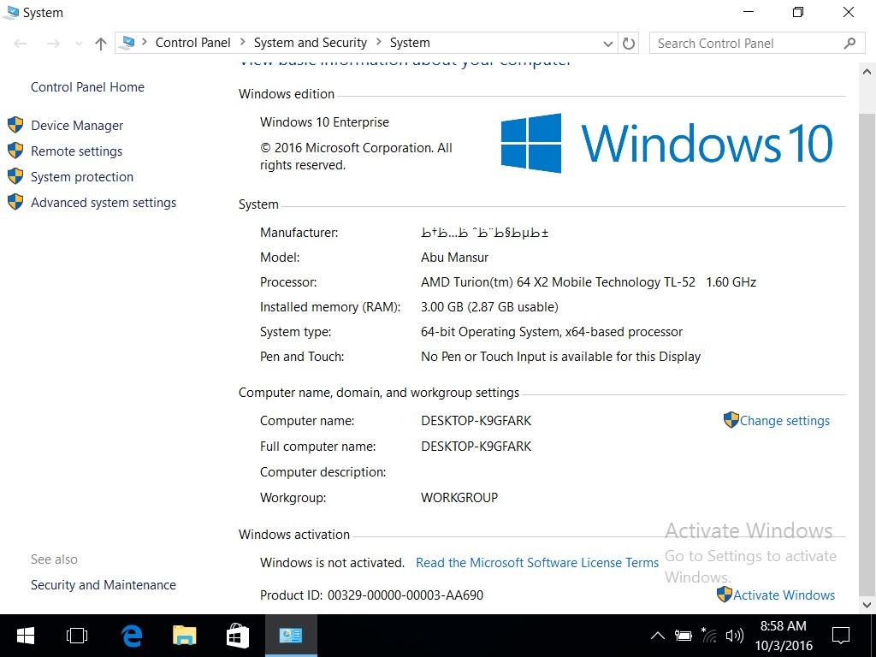876x657 pixels.
Task: Click the search magnifier icon
Action: pos(849,43)
